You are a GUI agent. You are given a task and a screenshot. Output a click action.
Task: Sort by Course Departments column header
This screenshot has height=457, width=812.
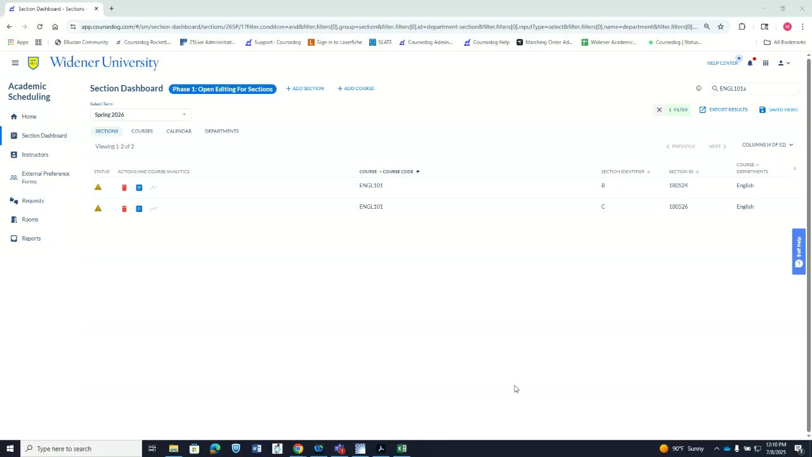[766, 168]
